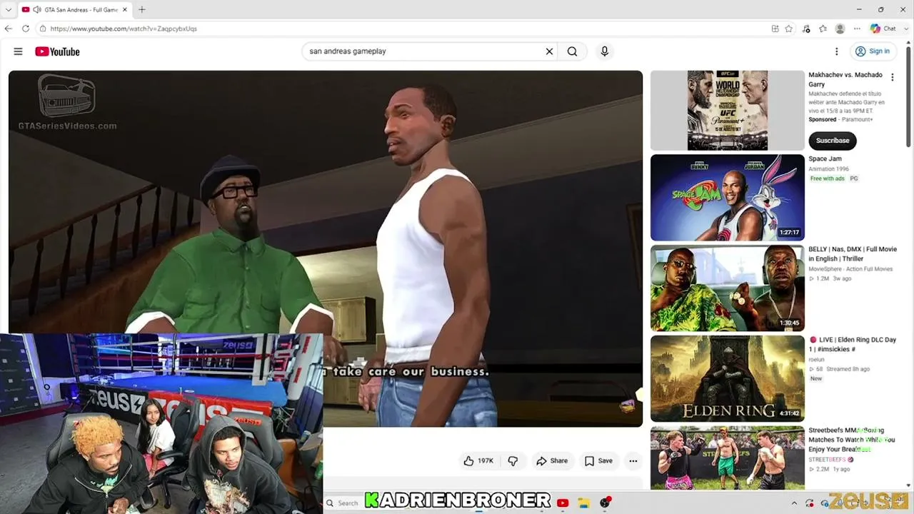The height and width of the screenshot is (514, 914).
Task: Reload the current page
Action: point(26,29)
